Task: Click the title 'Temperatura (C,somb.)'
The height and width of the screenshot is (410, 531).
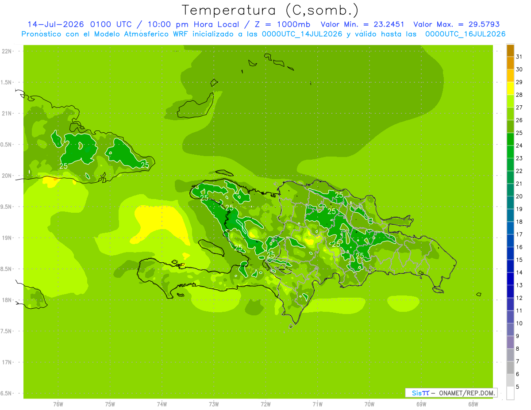Action: [270, 10]
